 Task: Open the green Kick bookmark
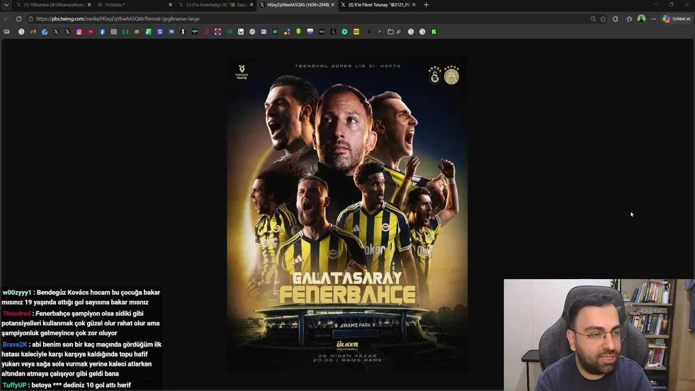[434, 31]
